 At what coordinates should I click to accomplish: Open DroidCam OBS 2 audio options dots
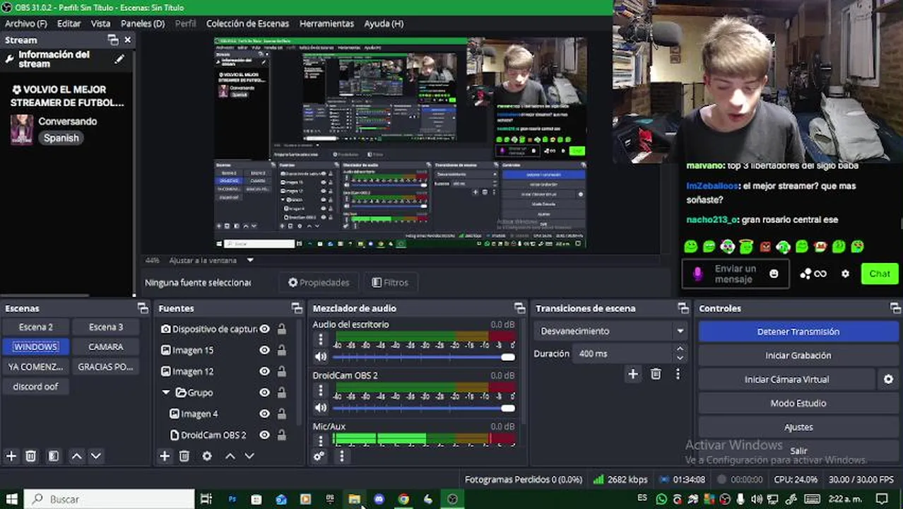click(321, 391)
